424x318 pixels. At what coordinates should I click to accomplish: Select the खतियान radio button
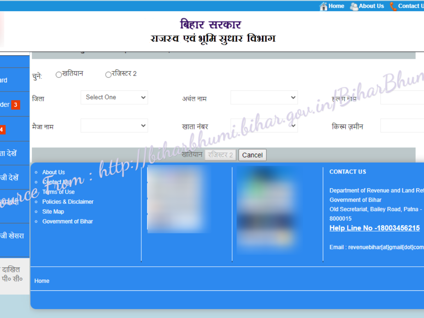(59, 75)
